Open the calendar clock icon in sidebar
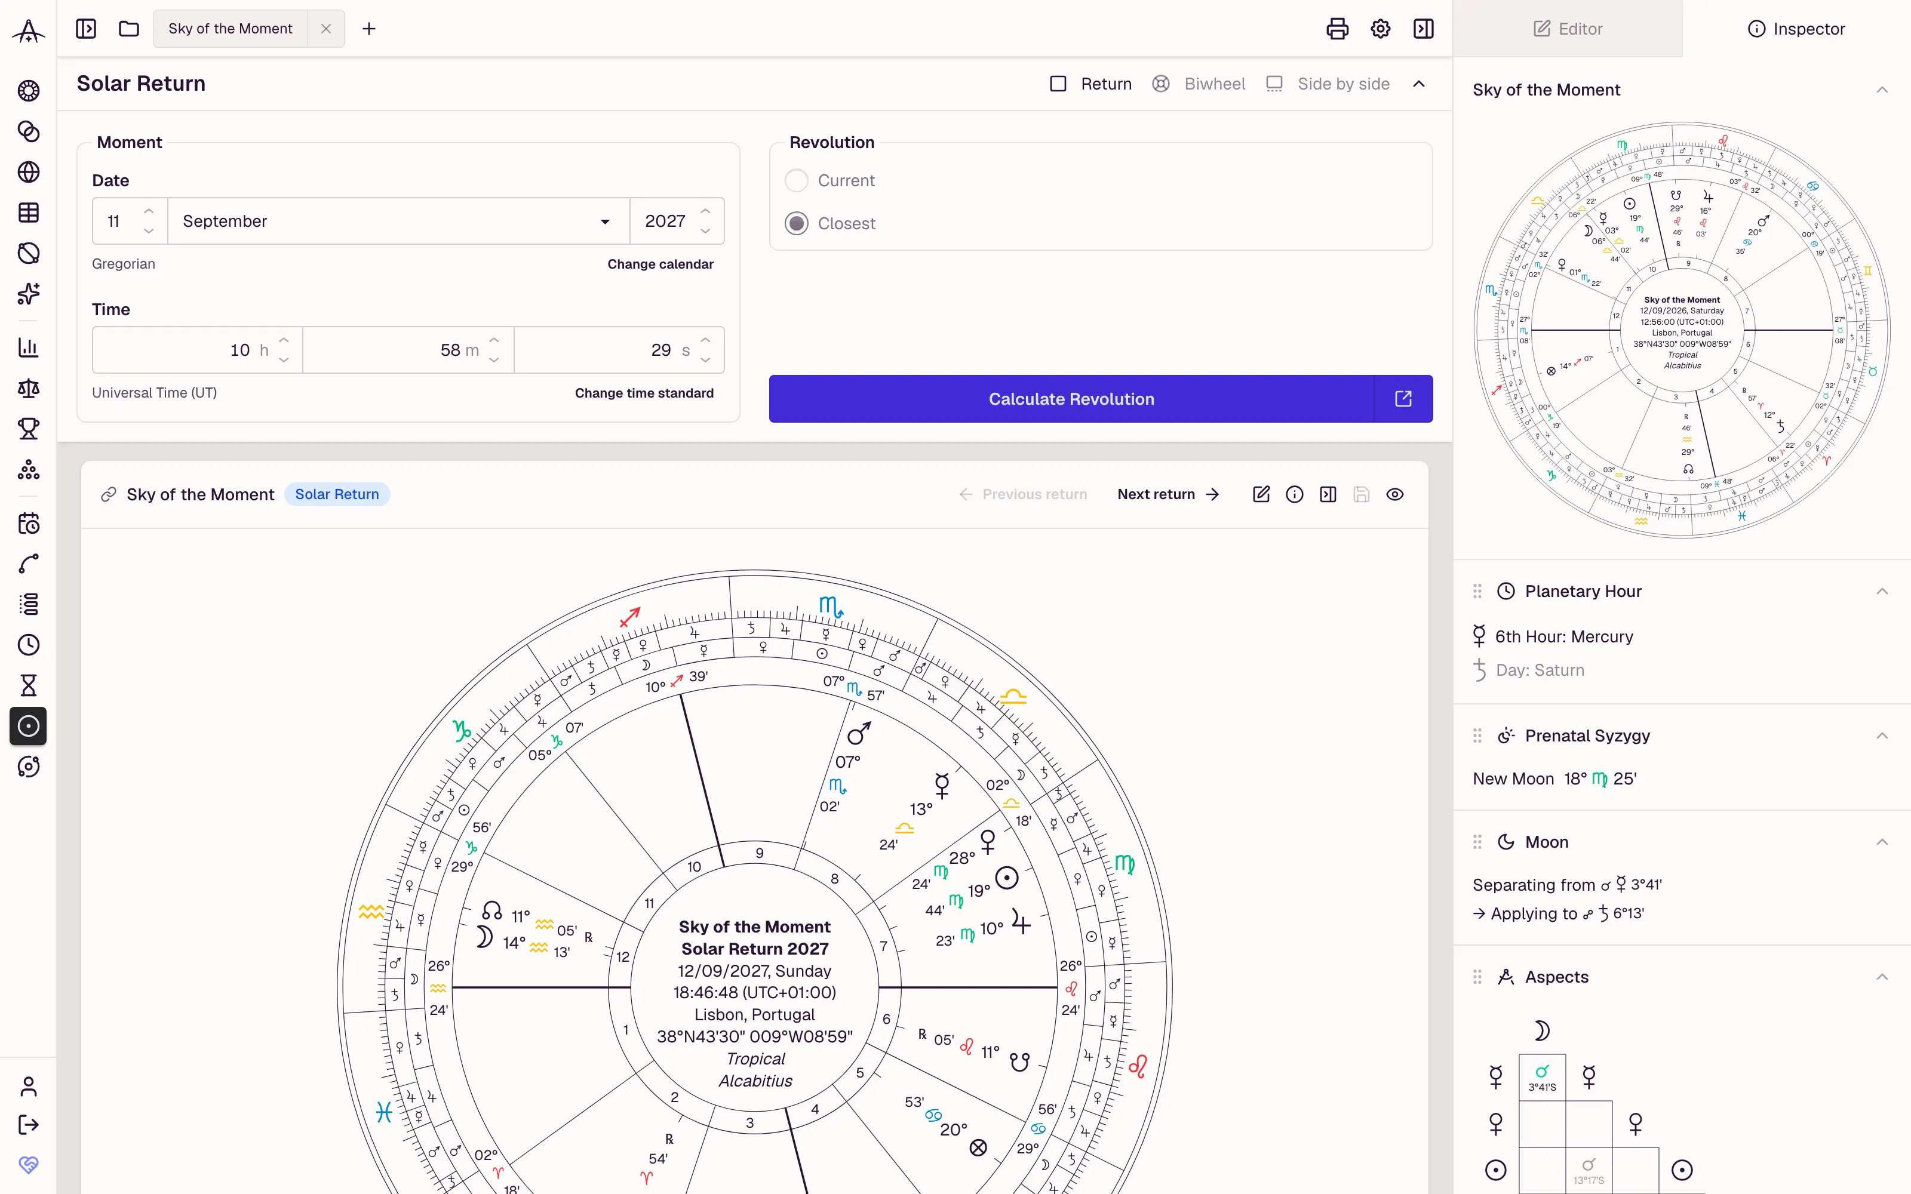Screen dimensions: 1911x1194 click(x=29, y=524)
